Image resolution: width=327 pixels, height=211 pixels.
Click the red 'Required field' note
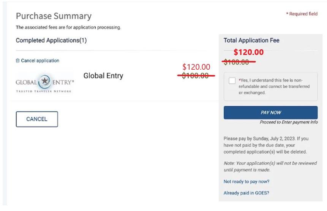pos(302,14)
